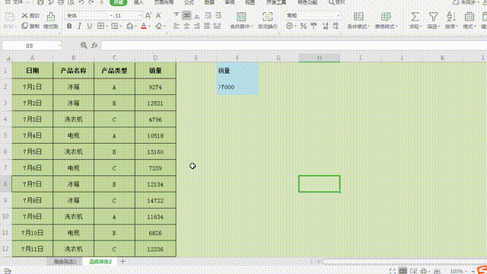The width and height of the screenshot is (487, 274).
Task: Click the Name Box showing H8
Action: tap(30, 46)
